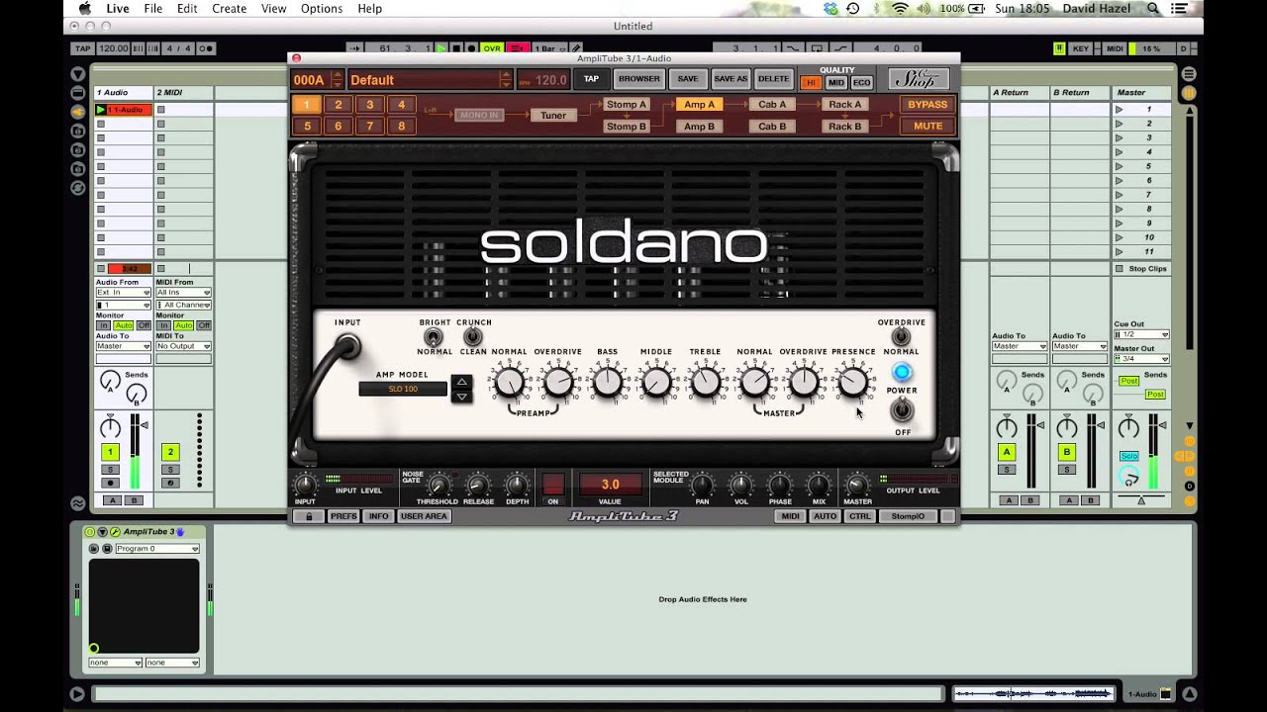
Task: Click the selected module Pan knob
Action: point(702,486)
